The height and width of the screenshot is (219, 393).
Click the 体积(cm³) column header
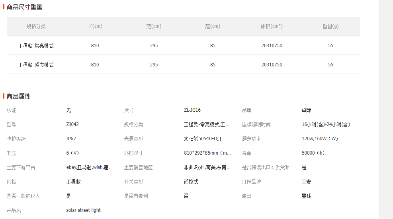(x=272, y=26)
